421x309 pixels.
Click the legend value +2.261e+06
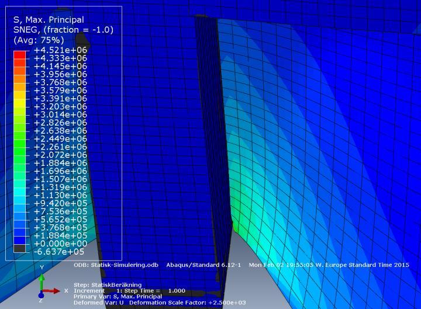60,147
